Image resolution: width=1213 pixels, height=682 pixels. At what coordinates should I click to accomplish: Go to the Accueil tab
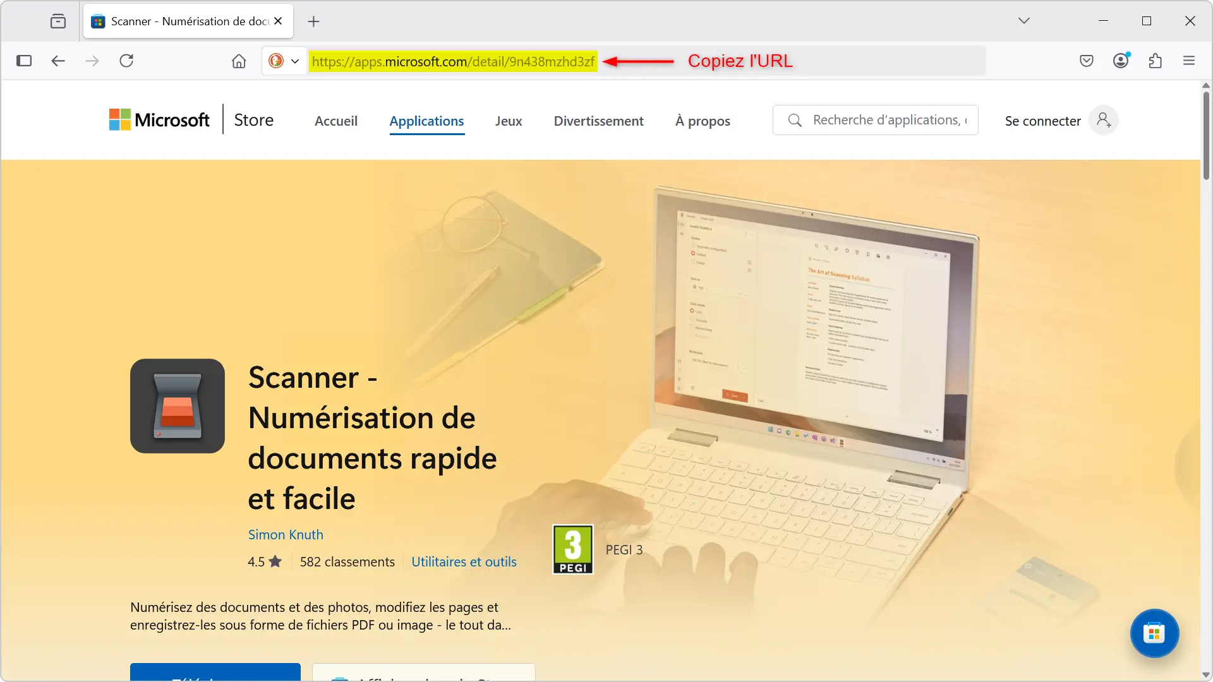[x=336, y=121]
